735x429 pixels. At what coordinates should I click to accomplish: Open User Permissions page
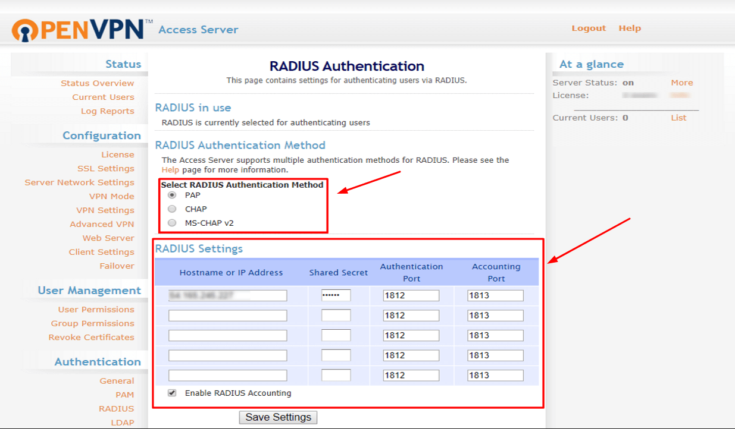(96, 310)
